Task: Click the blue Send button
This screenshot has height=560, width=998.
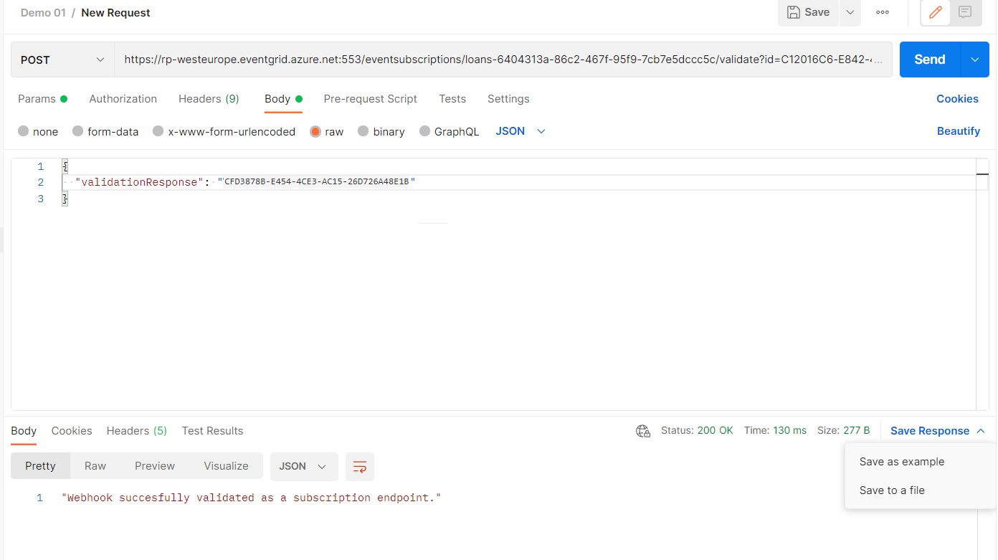Action: click(930, 60)
